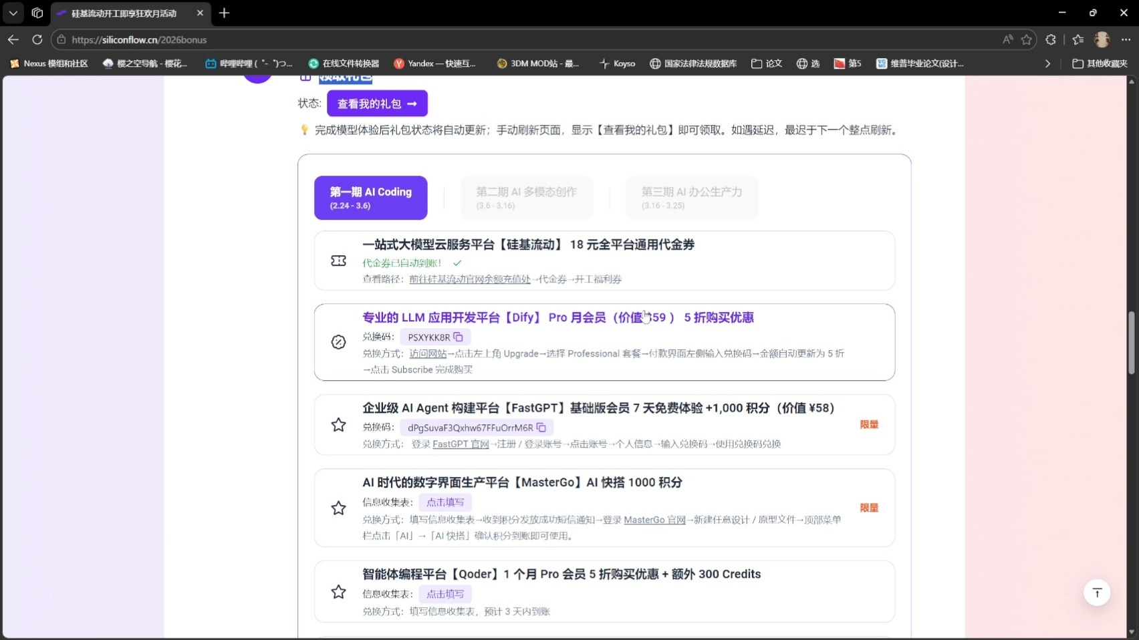Open the tab actions workspace icon

(x=37, y=13)
